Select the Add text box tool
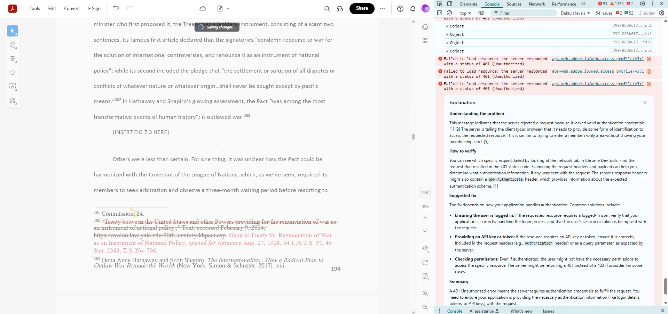Screen dimensions: 668x314 coord(13,86)
